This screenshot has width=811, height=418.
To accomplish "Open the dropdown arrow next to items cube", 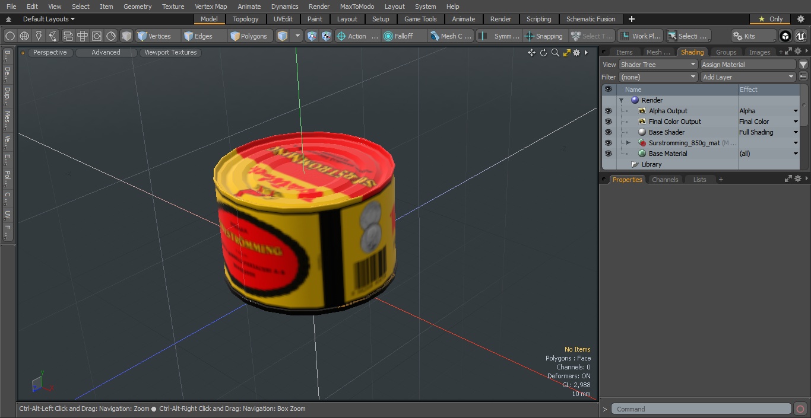I will [x=297, y=36].
